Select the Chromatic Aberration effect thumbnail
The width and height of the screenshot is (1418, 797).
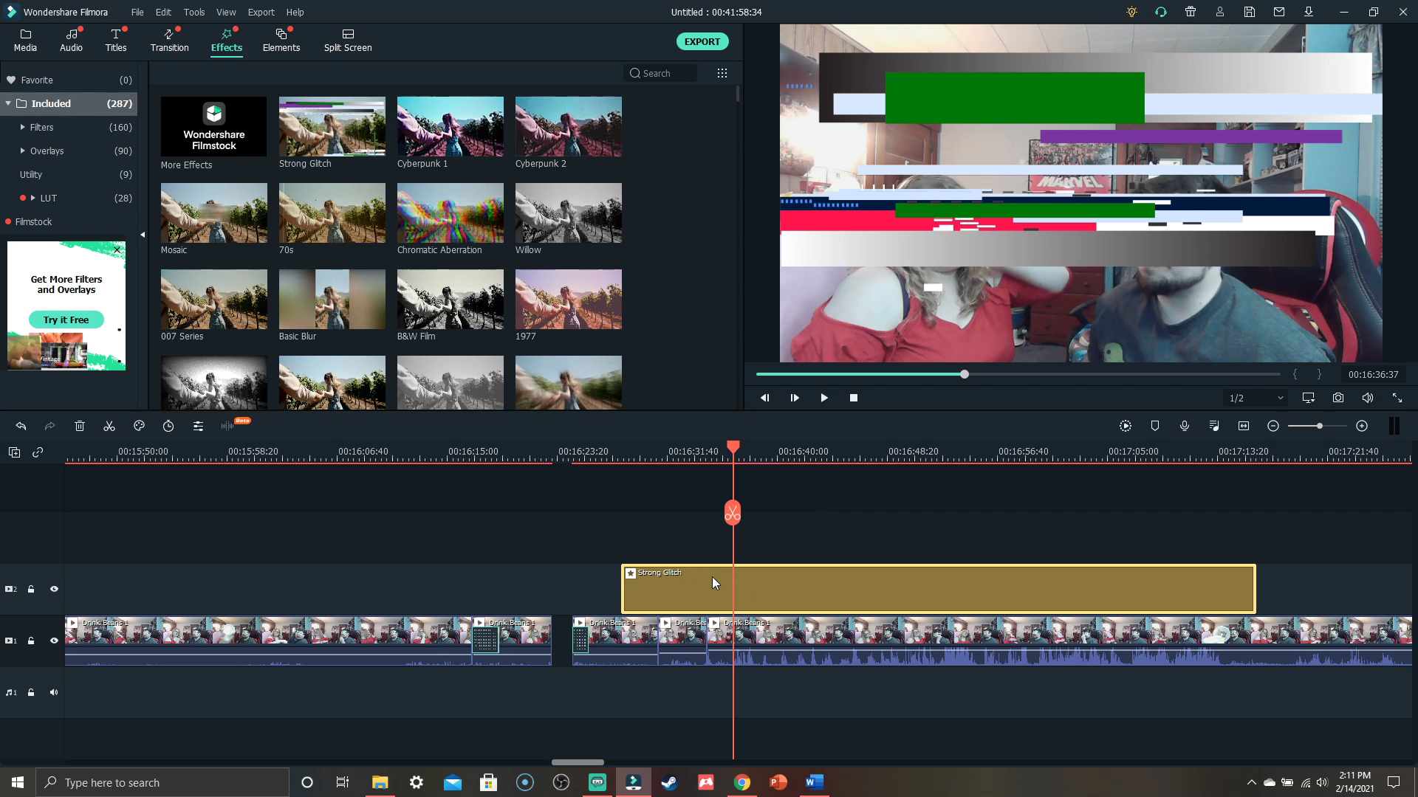coord(451,213)
